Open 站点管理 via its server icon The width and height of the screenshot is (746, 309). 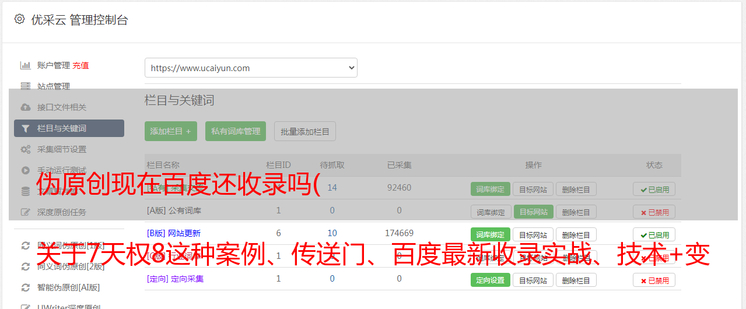tap(25, 86)
